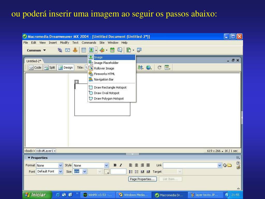The width and height of the screenshot is (265, 199).
Task: Click the Tag Chooser icon
Action: 139,50
